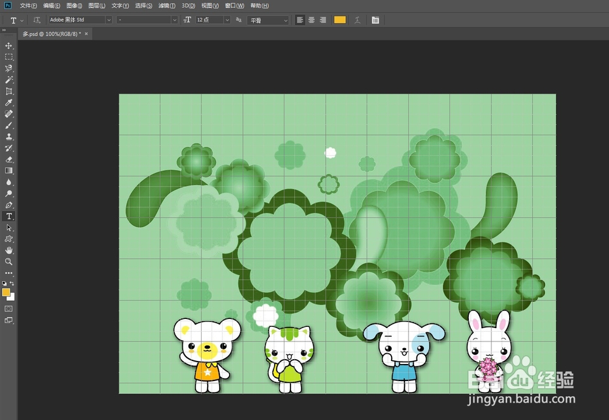The width and height of the screenshot is (609, 420).
Task: Select the Eraser tool
Action: tap(9, 159)
